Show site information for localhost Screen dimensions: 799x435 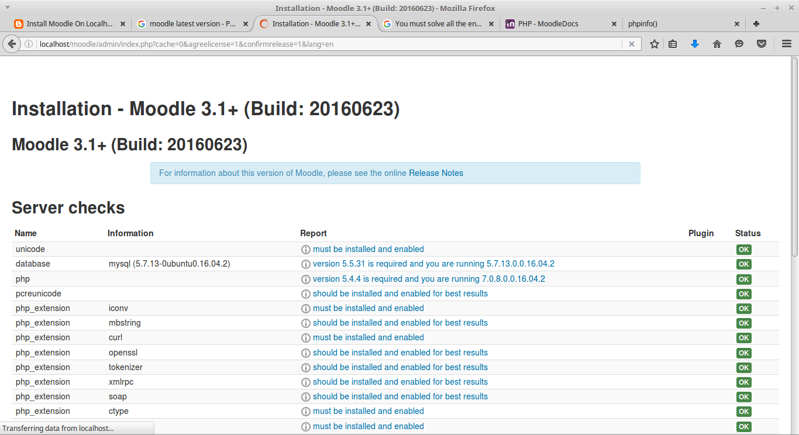point(29,44)
